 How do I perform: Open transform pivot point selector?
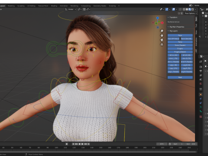[80, 10]
